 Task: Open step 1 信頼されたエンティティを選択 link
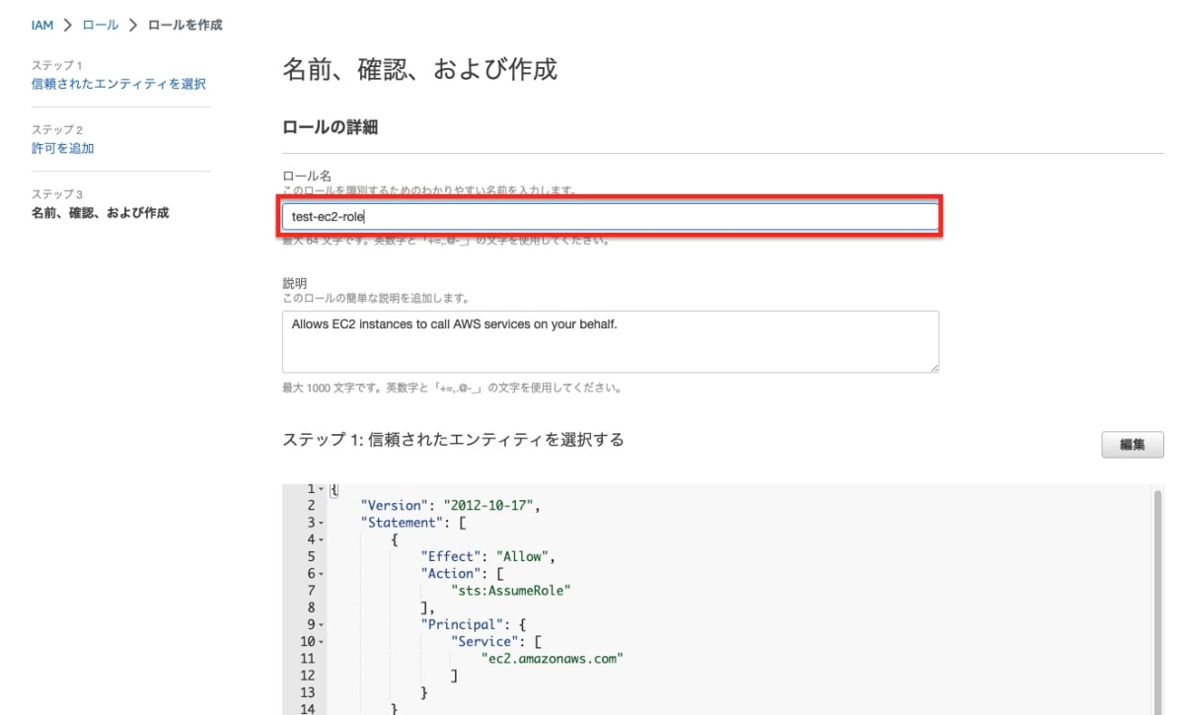pos(118,84)
